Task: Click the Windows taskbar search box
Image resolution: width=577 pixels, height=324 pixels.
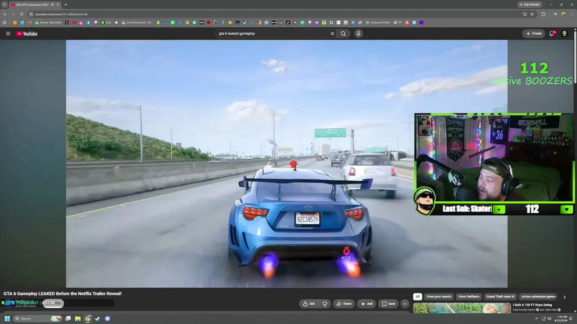Action: pyautogui.click(x=38, y=319)
